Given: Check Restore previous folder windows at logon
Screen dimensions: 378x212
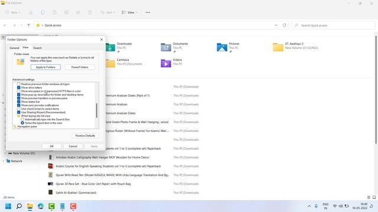Looking at the screenshot, I should [18, 84].
